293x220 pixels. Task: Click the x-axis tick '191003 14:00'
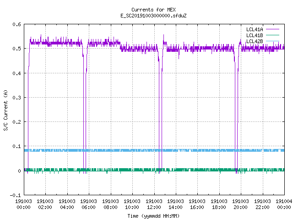click(x=175, y=204)
